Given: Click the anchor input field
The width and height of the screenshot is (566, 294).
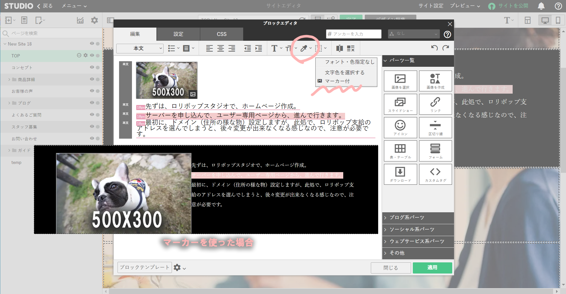Looking at the screenshot, I should [x=354, y=34].
